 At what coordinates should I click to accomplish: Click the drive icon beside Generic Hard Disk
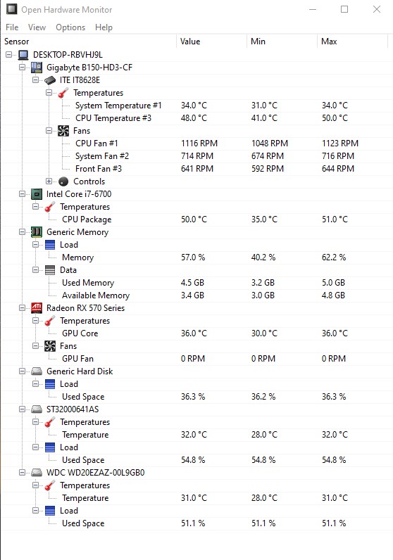(37, 371)
